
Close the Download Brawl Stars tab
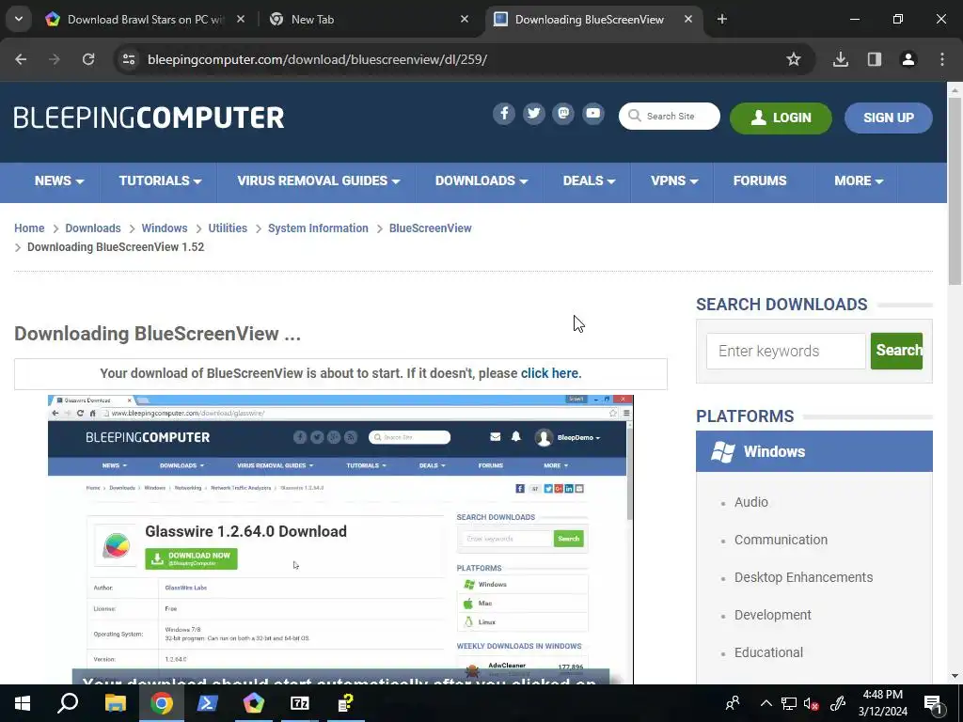(x=241, y=19)
